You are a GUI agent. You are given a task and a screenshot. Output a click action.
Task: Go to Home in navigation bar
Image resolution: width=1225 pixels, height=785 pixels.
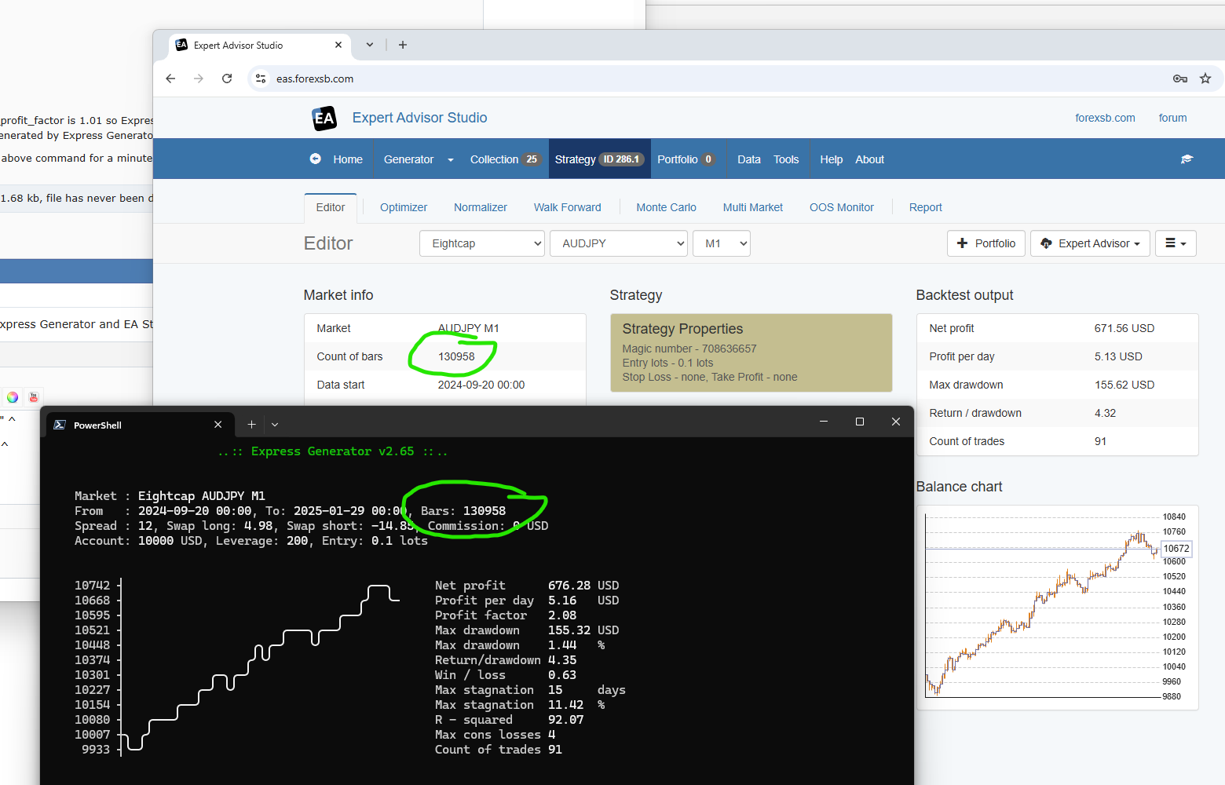coord(348,159)
